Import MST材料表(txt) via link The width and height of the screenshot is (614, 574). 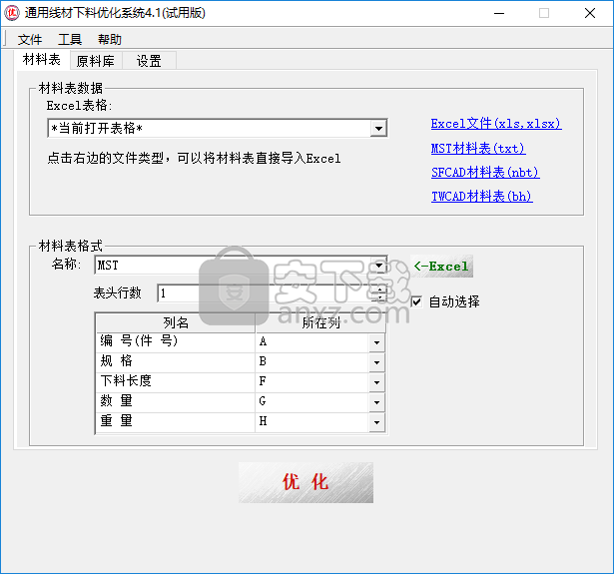click(477, 148)
